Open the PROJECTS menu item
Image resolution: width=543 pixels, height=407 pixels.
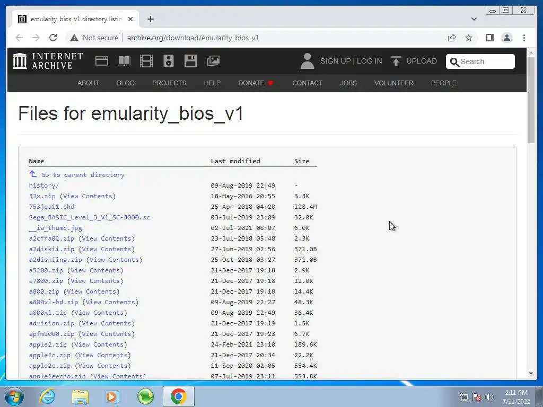coord(169,83)
